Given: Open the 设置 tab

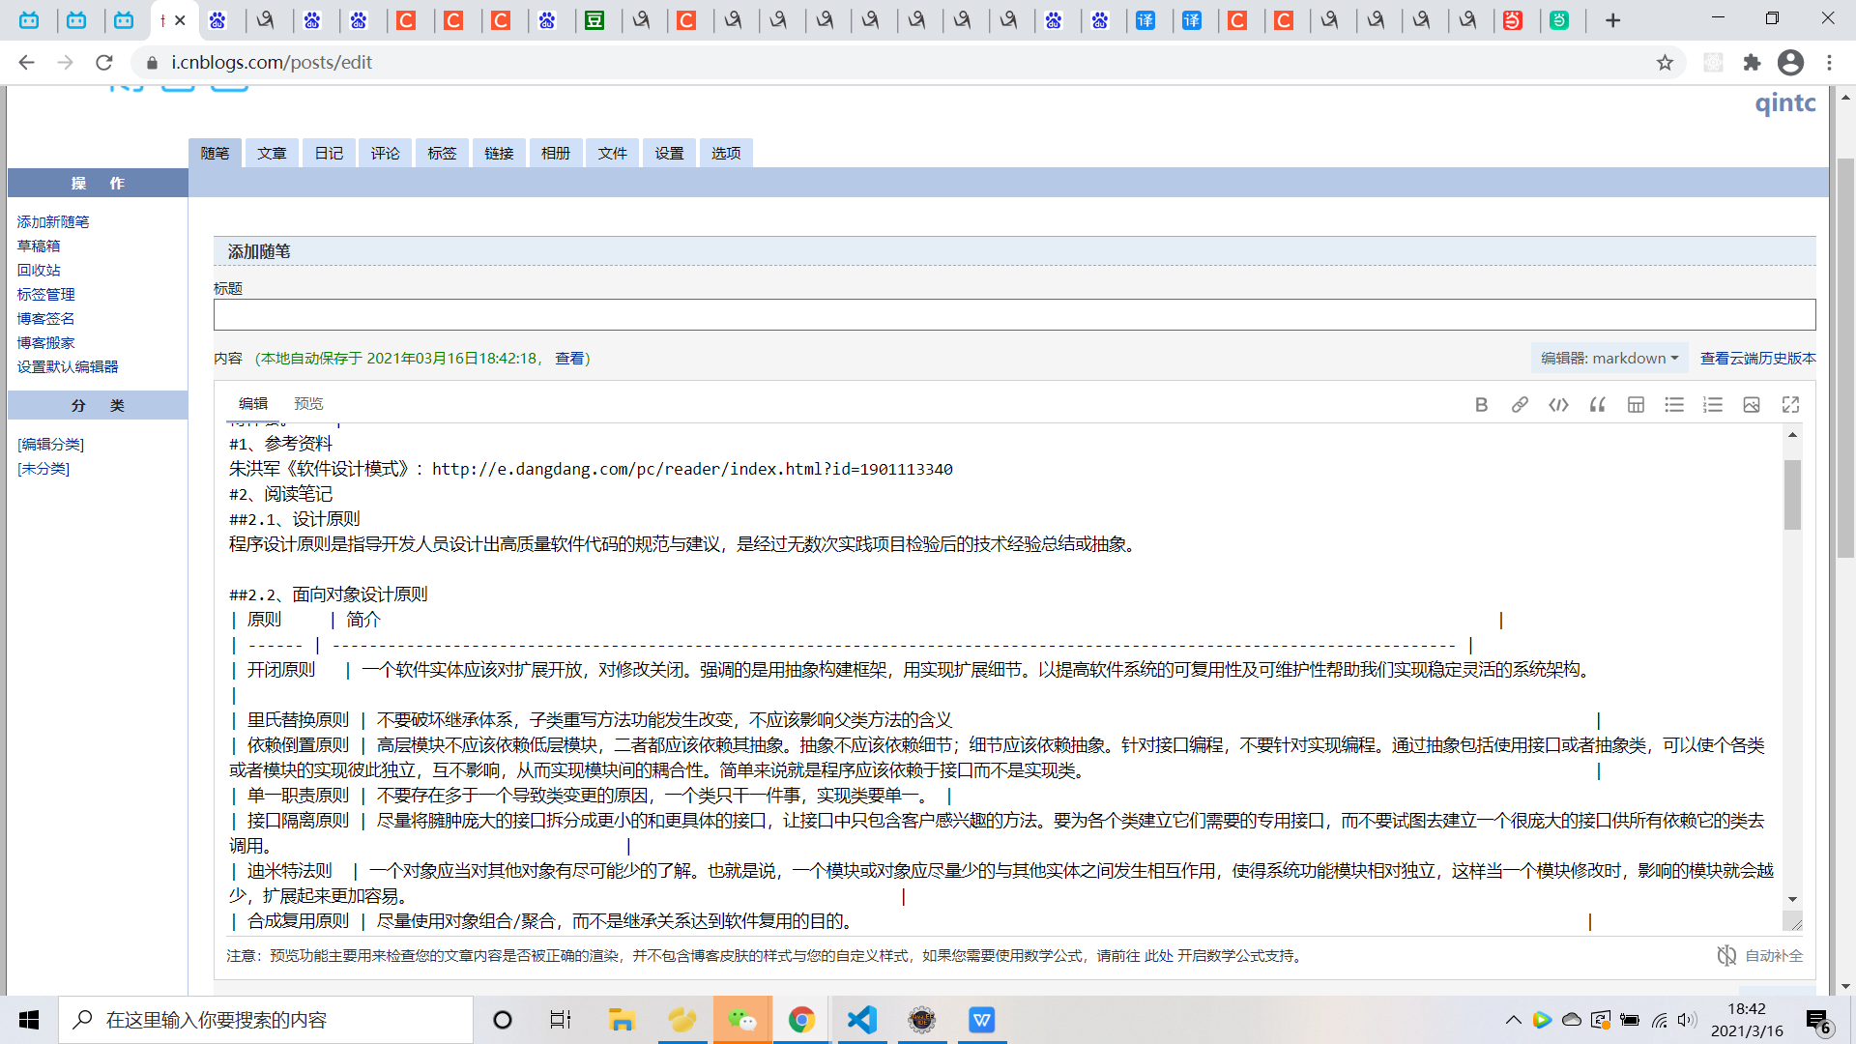Looking at the screenshot, I should pyautogui.click(x=669, y=153).
